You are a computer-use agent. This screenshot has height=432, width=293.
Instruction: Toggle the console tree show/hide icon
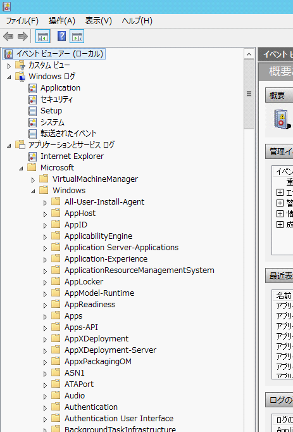(42, 36)
